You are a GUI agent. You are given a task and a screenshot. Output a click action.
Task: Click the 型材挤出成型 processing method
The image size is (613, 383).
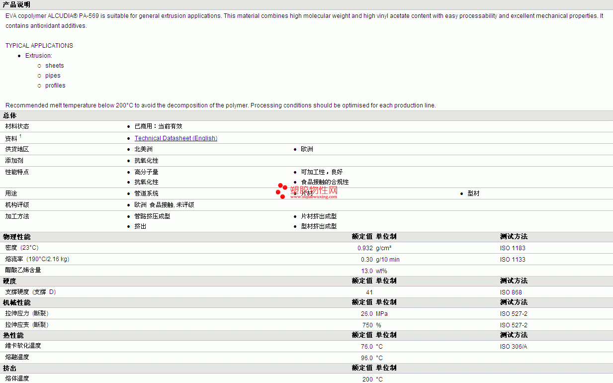(x=319, y=226)
